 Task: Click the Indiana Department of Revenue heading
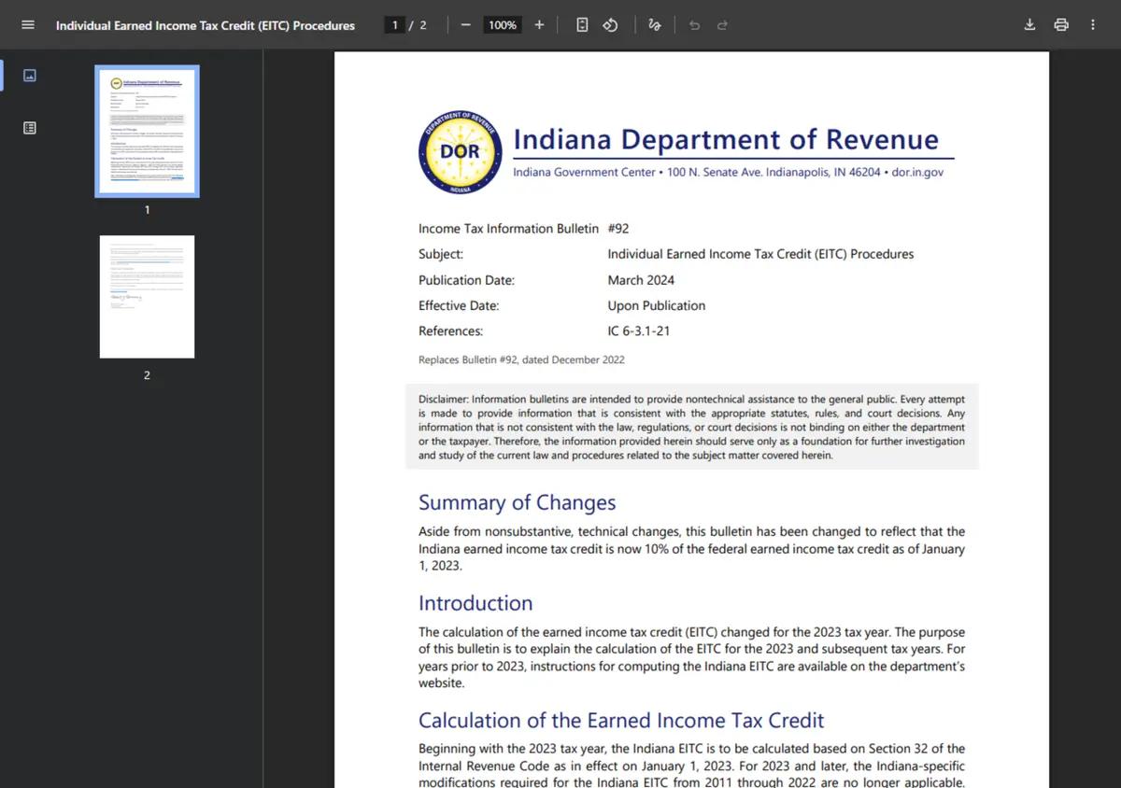coord(726,140)
